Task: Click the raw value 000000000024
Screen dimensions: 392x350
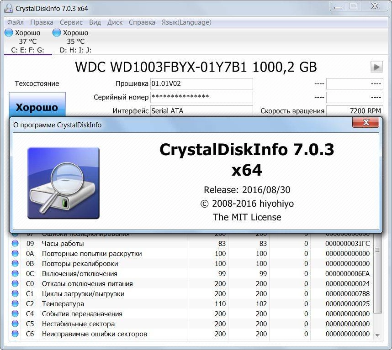Action: [348, 284]
